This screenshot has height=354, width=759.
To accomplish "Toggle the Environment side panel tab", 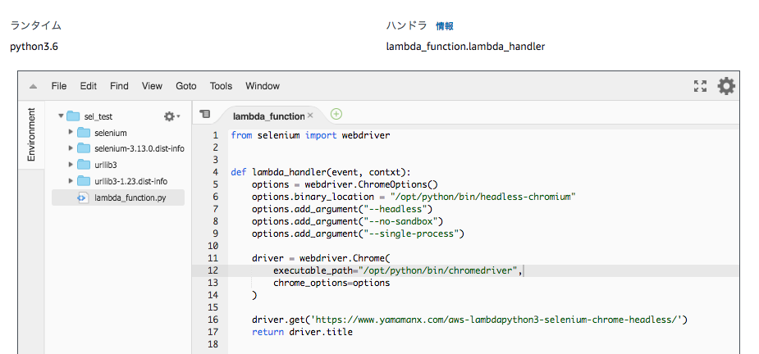I will tap(31, 134).
